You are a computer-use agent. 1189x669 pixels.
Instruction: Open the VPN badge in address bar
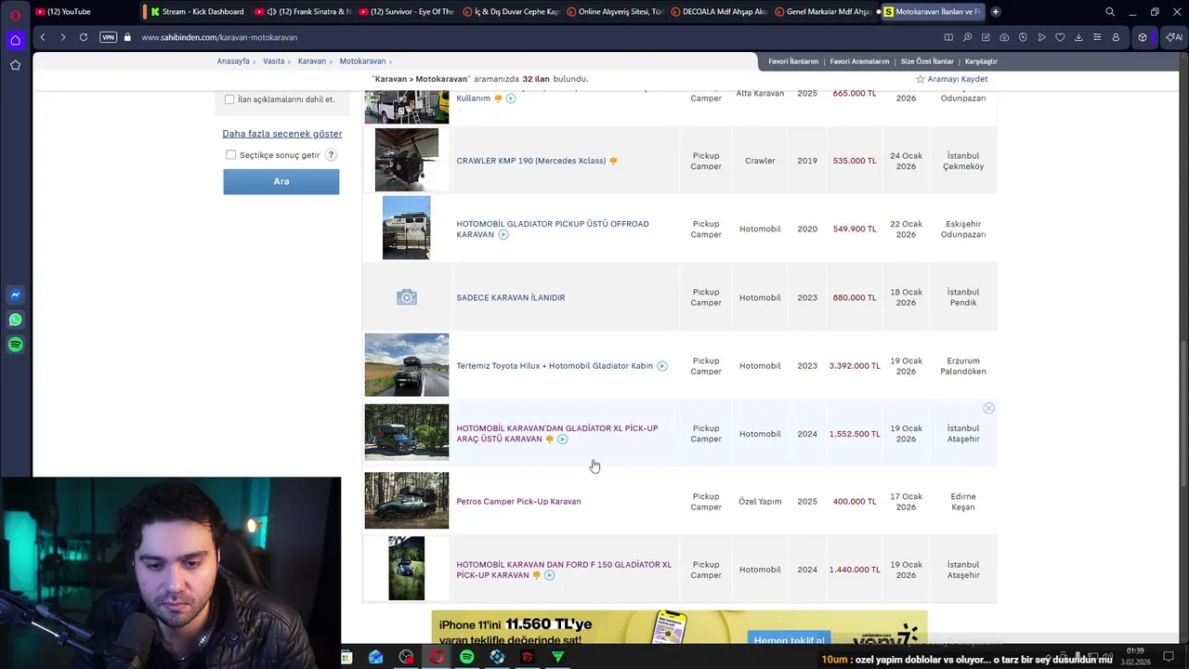(x=109, y=37)
